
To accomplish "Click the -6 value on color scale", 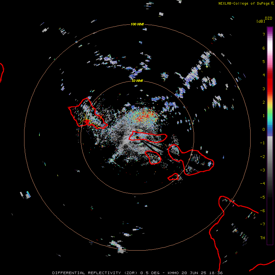I will click(262, 211).
